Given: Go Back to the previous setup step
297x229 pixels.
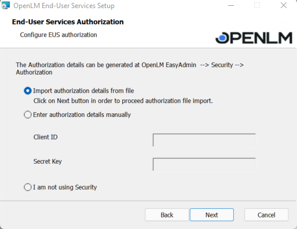Looking at the screenshot, I should tap(167, 215).
